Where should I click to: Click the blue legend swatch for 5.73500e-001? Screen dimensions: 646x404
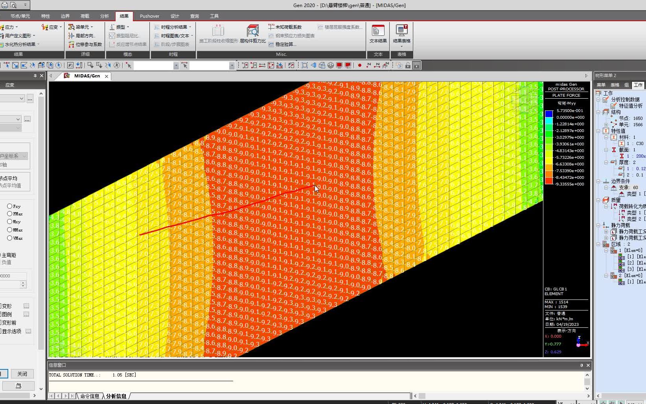click(x=549, y=114)
